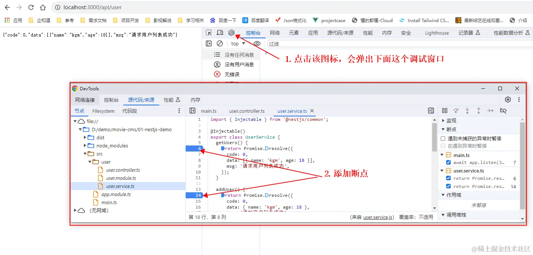Viewport: 533px width, 255px height.
Task: Toggle console sidebar icon
Action: tap(209, 43)
